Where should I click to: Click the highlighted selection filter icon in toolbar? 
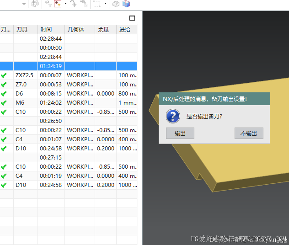click(x=57, y=4)
